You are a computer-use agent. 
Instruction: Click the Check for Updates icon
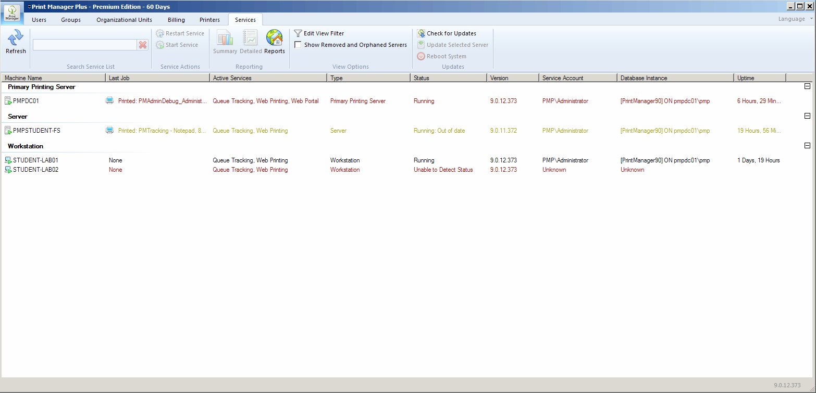pyautogui.click(x=421, y=33)
